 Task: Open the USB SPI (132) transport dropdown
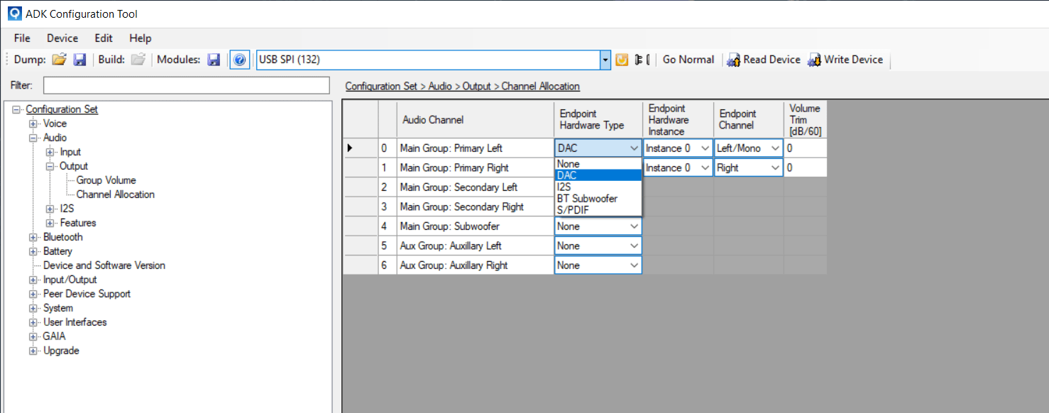click(605, 60)
